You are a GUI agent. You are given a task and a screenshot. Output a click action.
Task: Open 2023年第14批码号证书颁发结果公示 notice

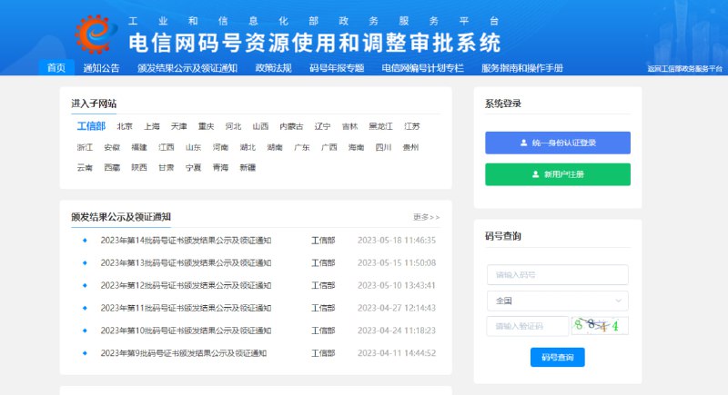point(186,241)
